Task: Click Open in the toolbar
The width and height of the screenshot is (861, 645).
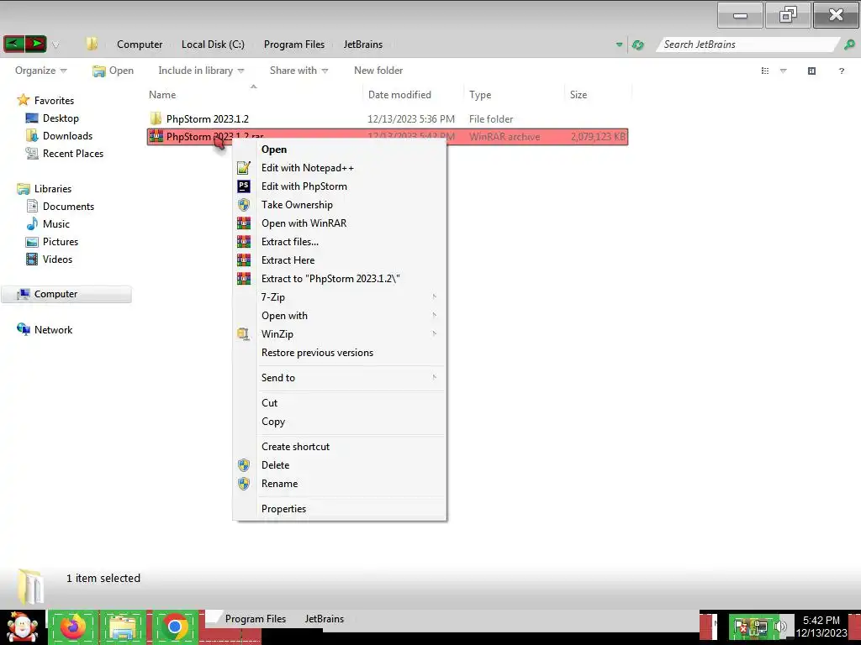Action: (114, 71)
